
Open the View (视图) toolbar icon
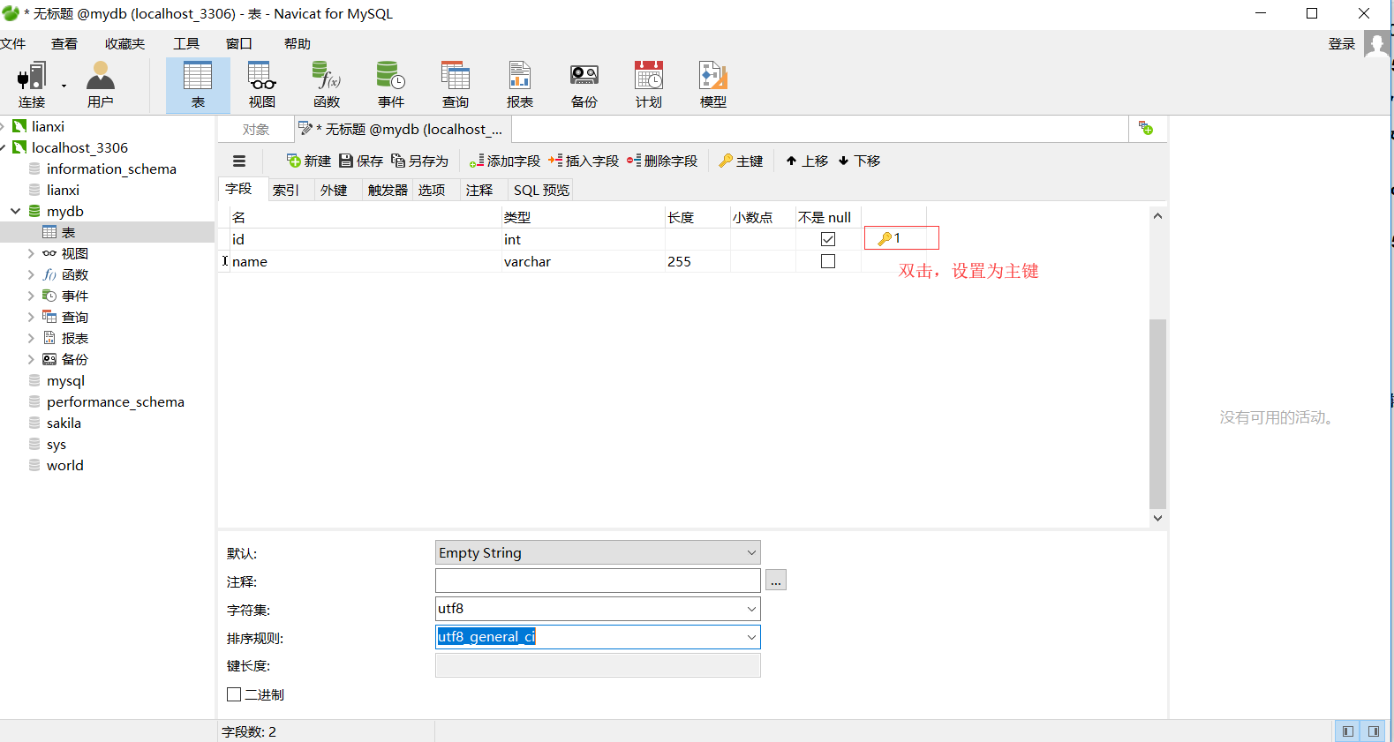[262, 86]
